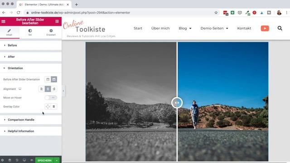Switch to the Erweitert tab

[51, 32]
